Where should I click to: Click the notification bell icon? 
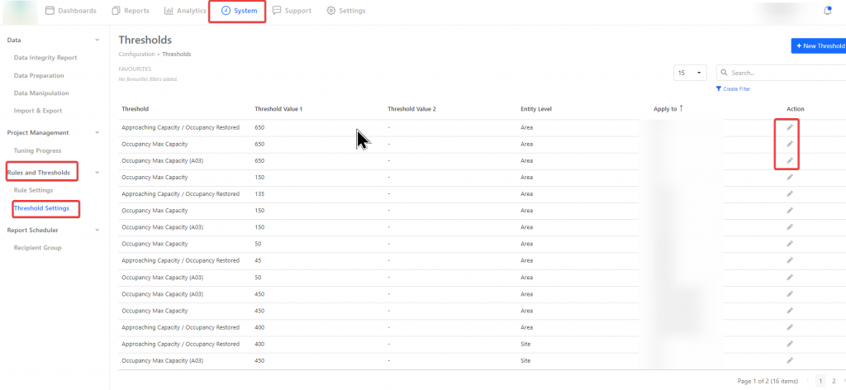click(x=828, y=11)
